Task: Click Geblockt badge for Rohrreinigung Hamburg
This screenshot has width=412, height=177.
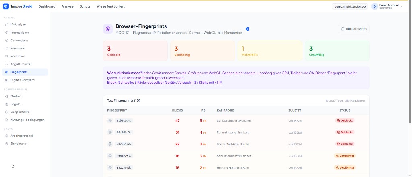Action: (345, 132)
